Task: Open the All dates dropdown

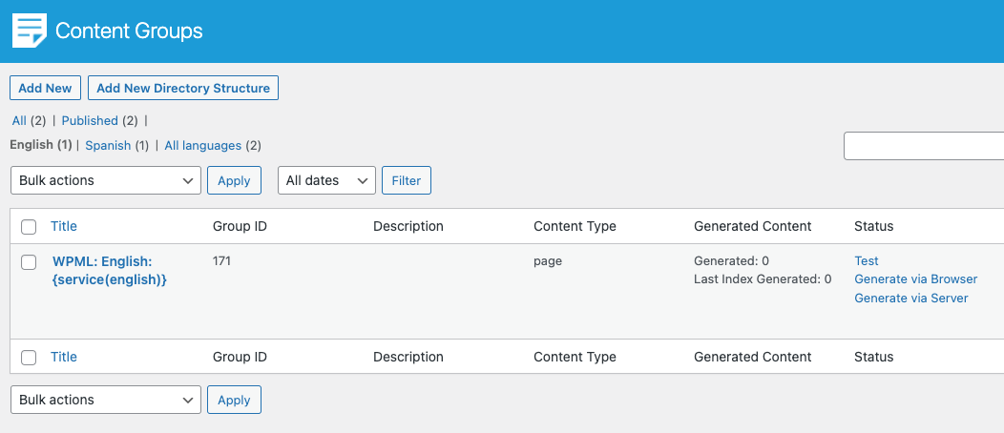Action: tap(325, 180)
